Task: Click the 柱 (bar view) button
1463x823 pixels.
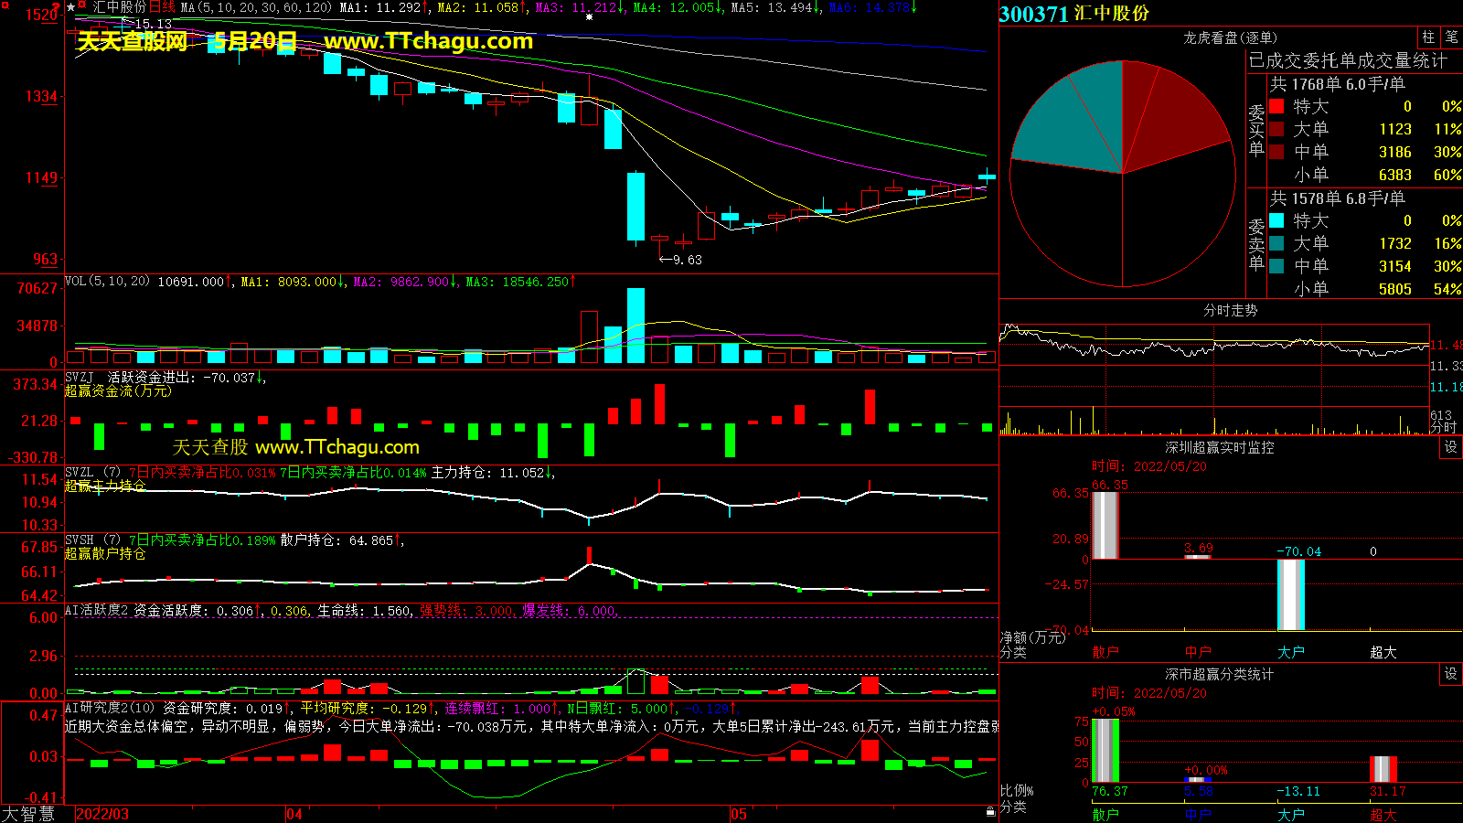Action: click(1428, 37)
